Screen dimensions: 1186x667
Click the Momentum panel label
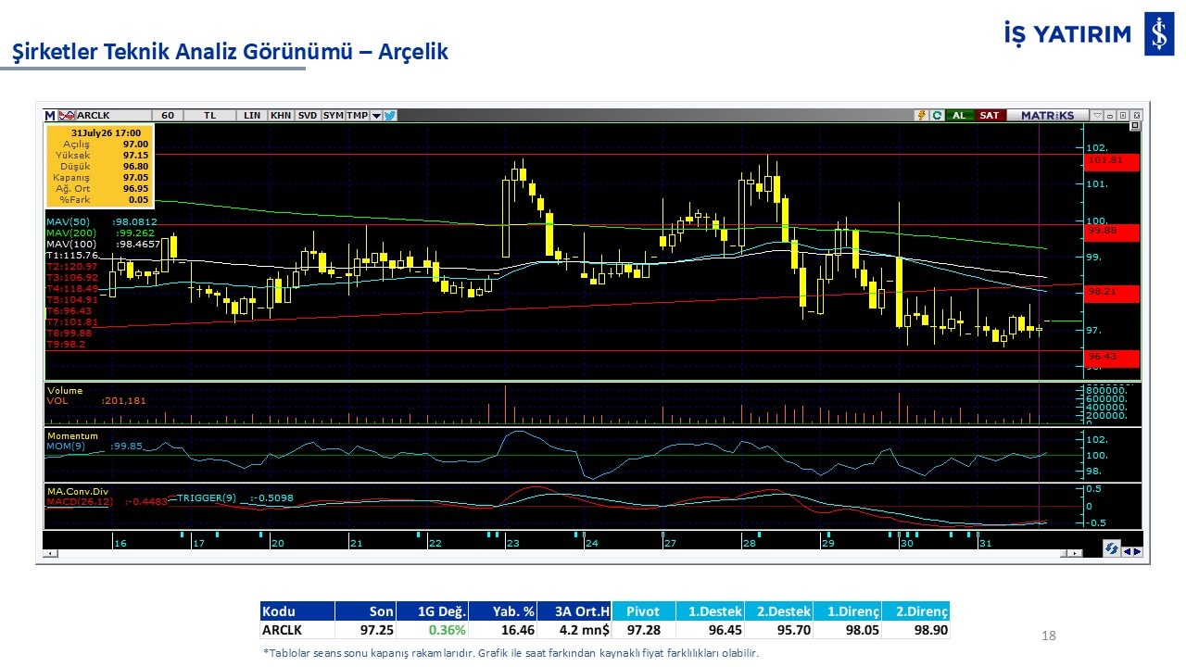[72, 435]
